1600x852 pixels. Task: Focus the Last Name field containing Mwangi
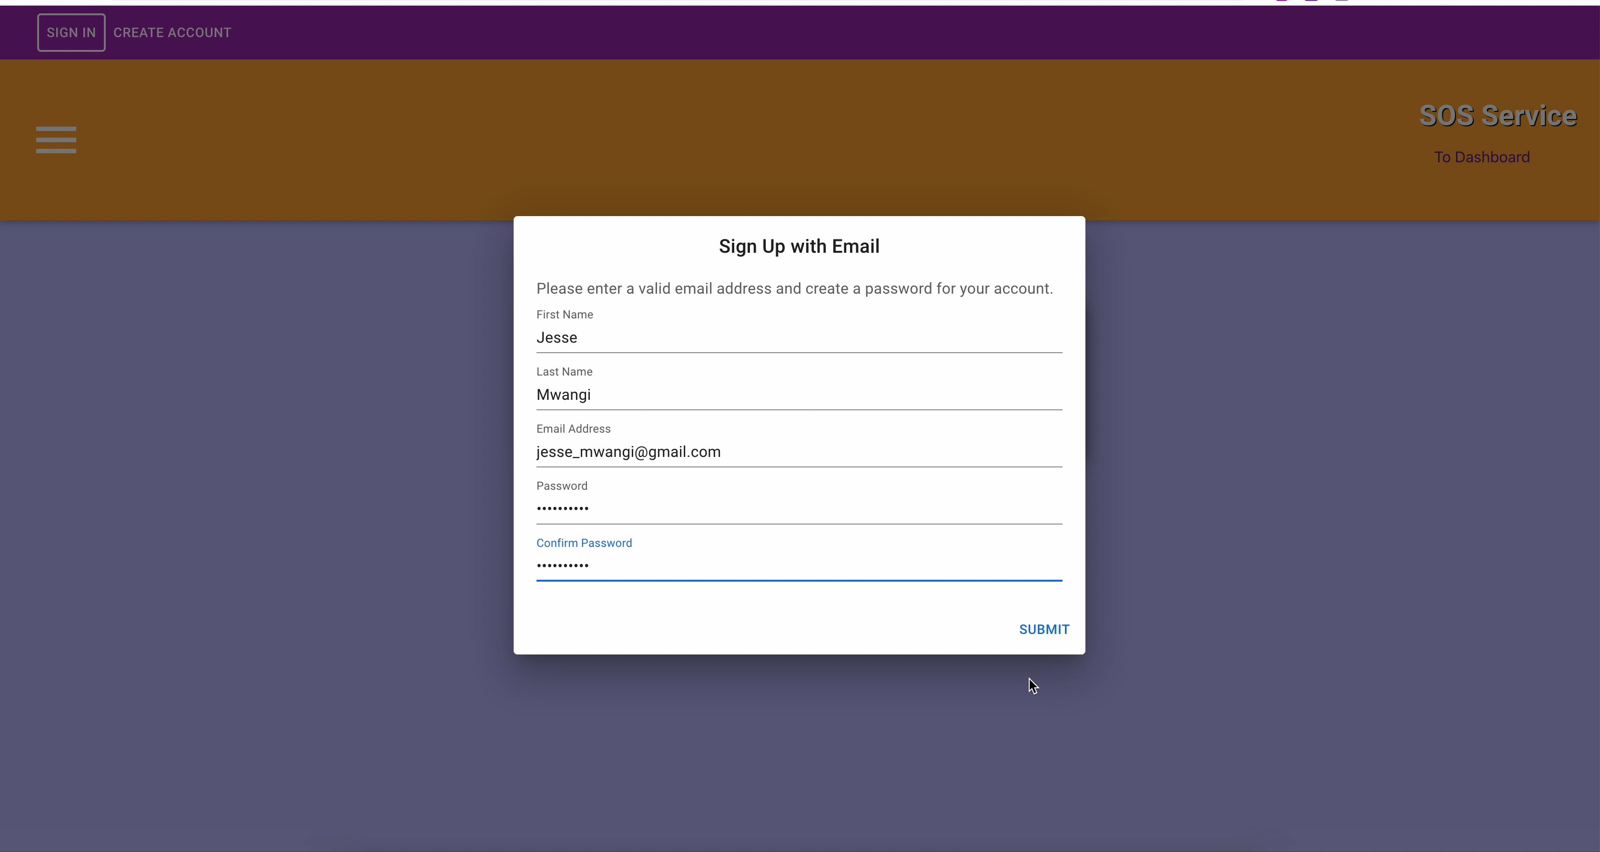[799, 395]
